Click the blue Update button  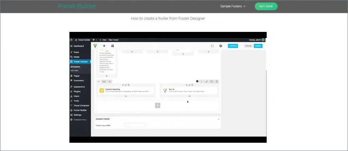pyautogui.click(x=258, y=46)
